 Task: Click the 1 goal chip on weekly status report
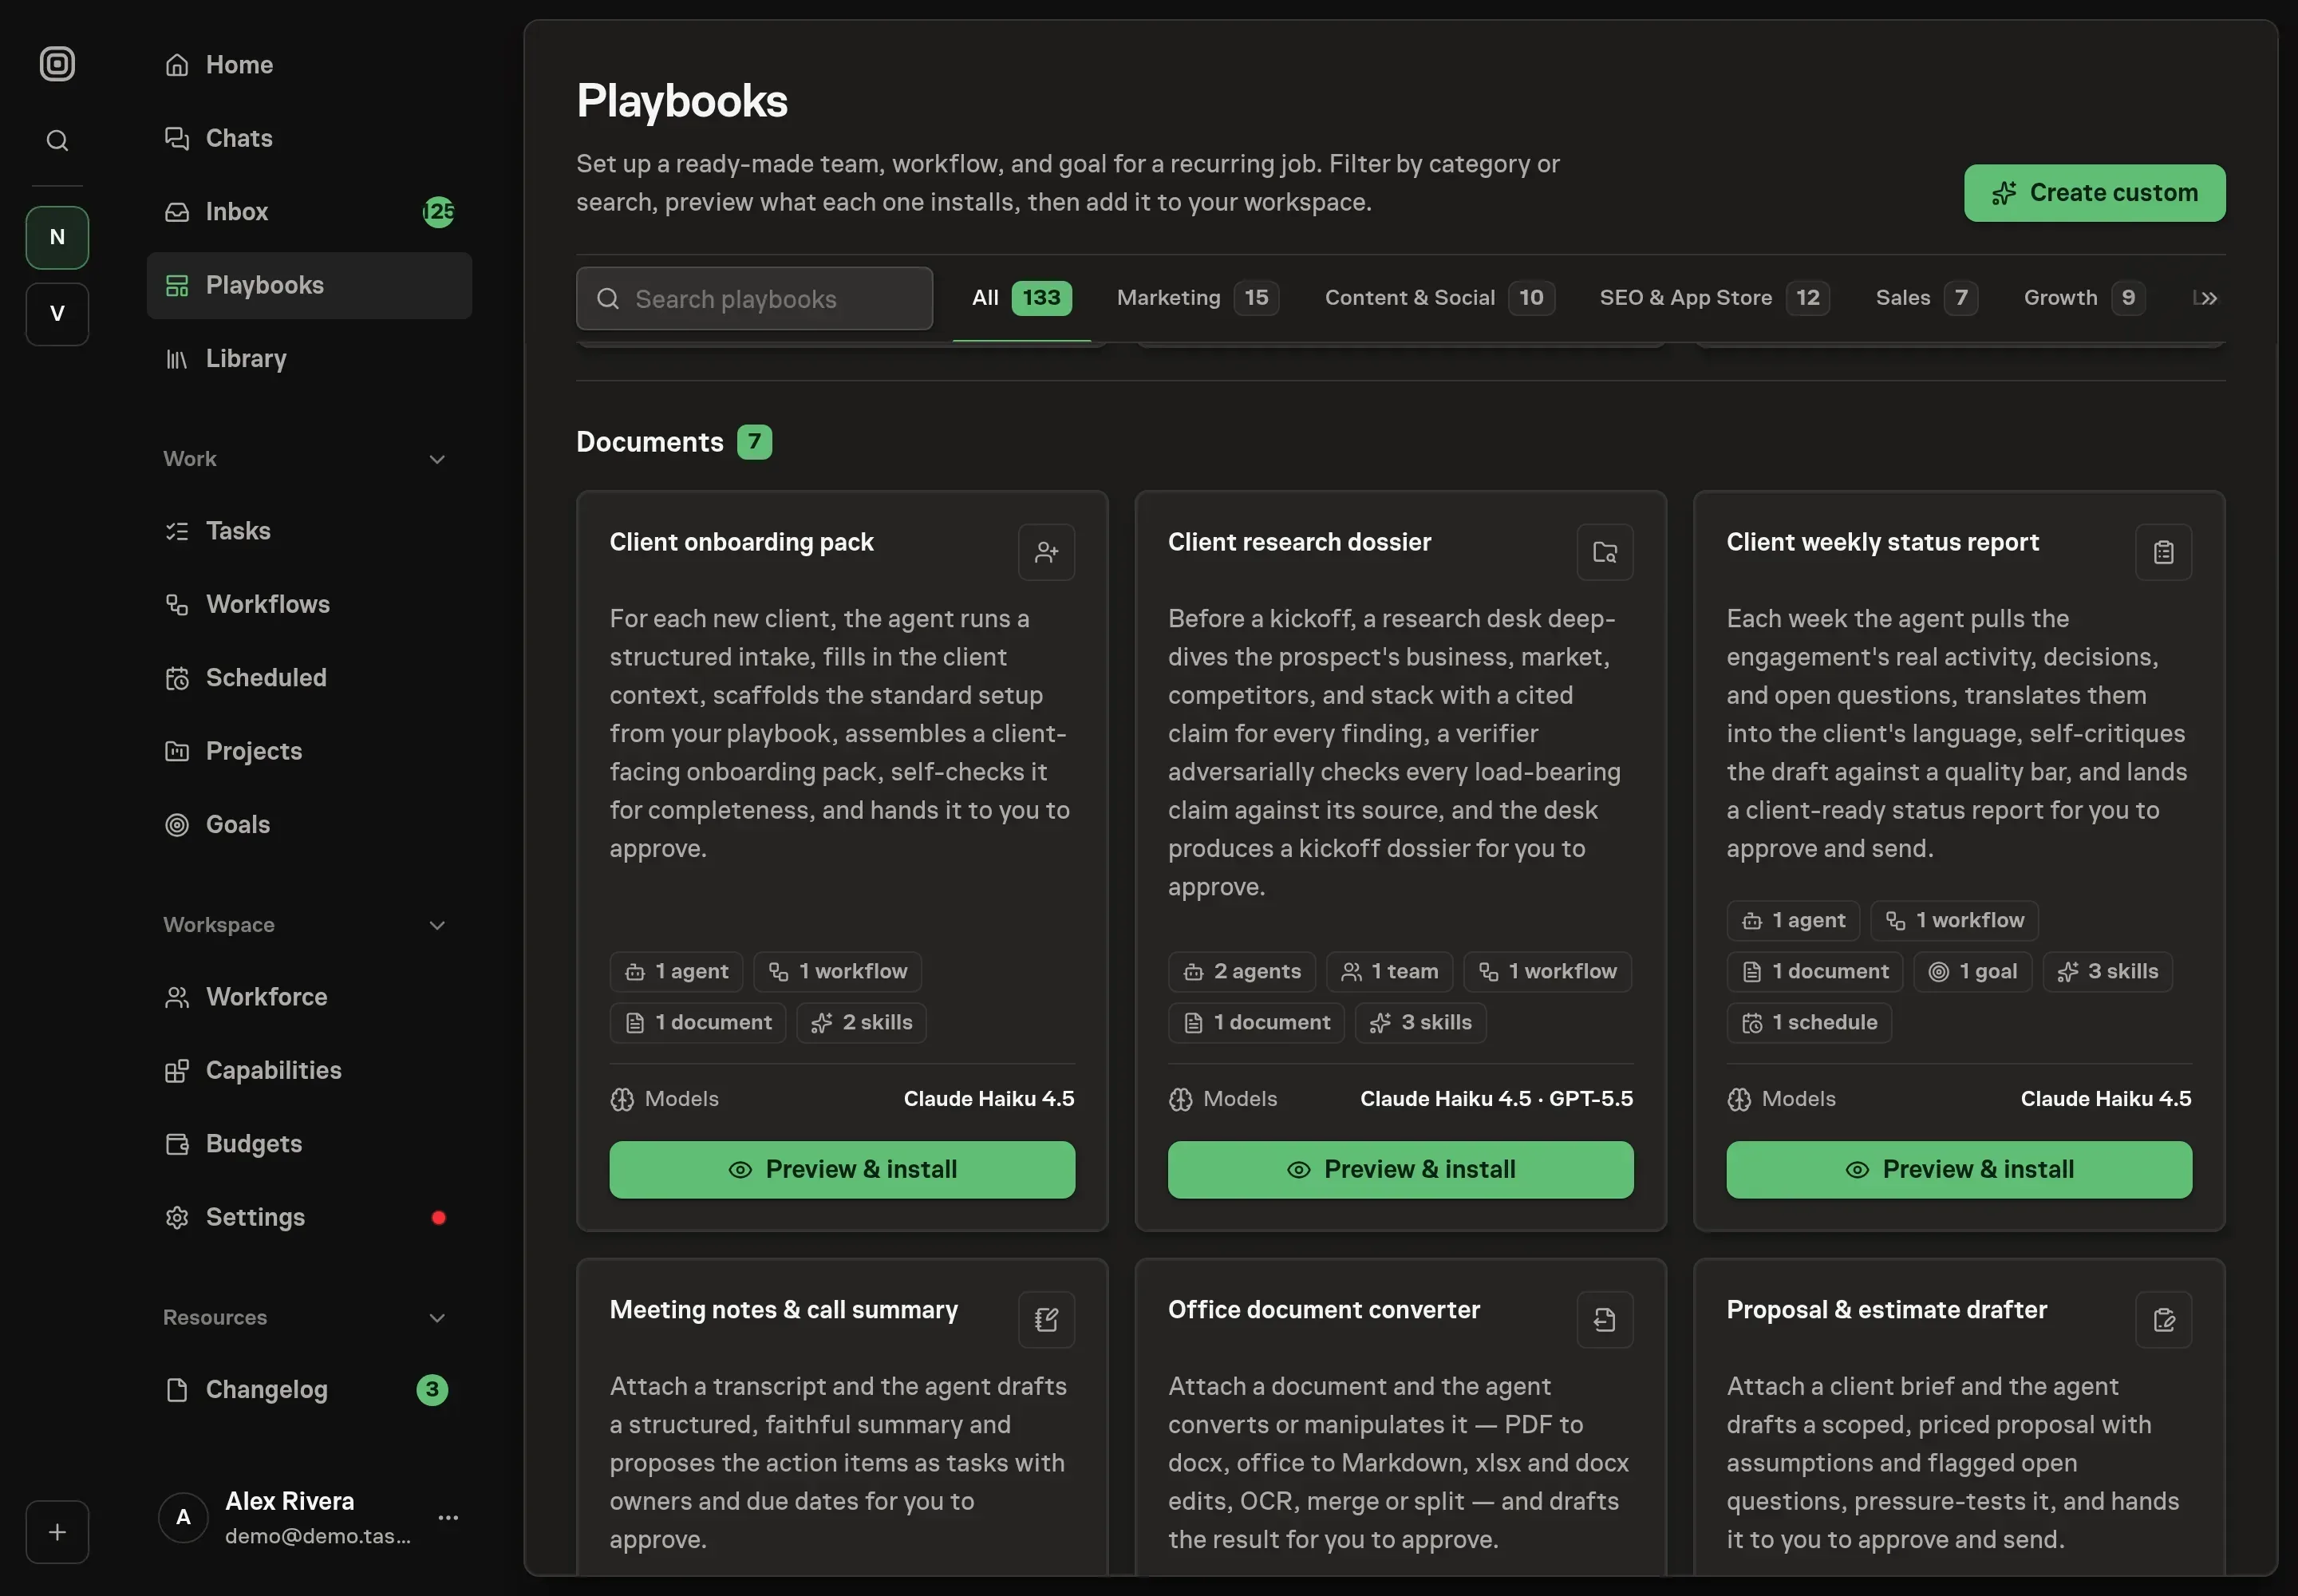click(x=1972, y=972)
